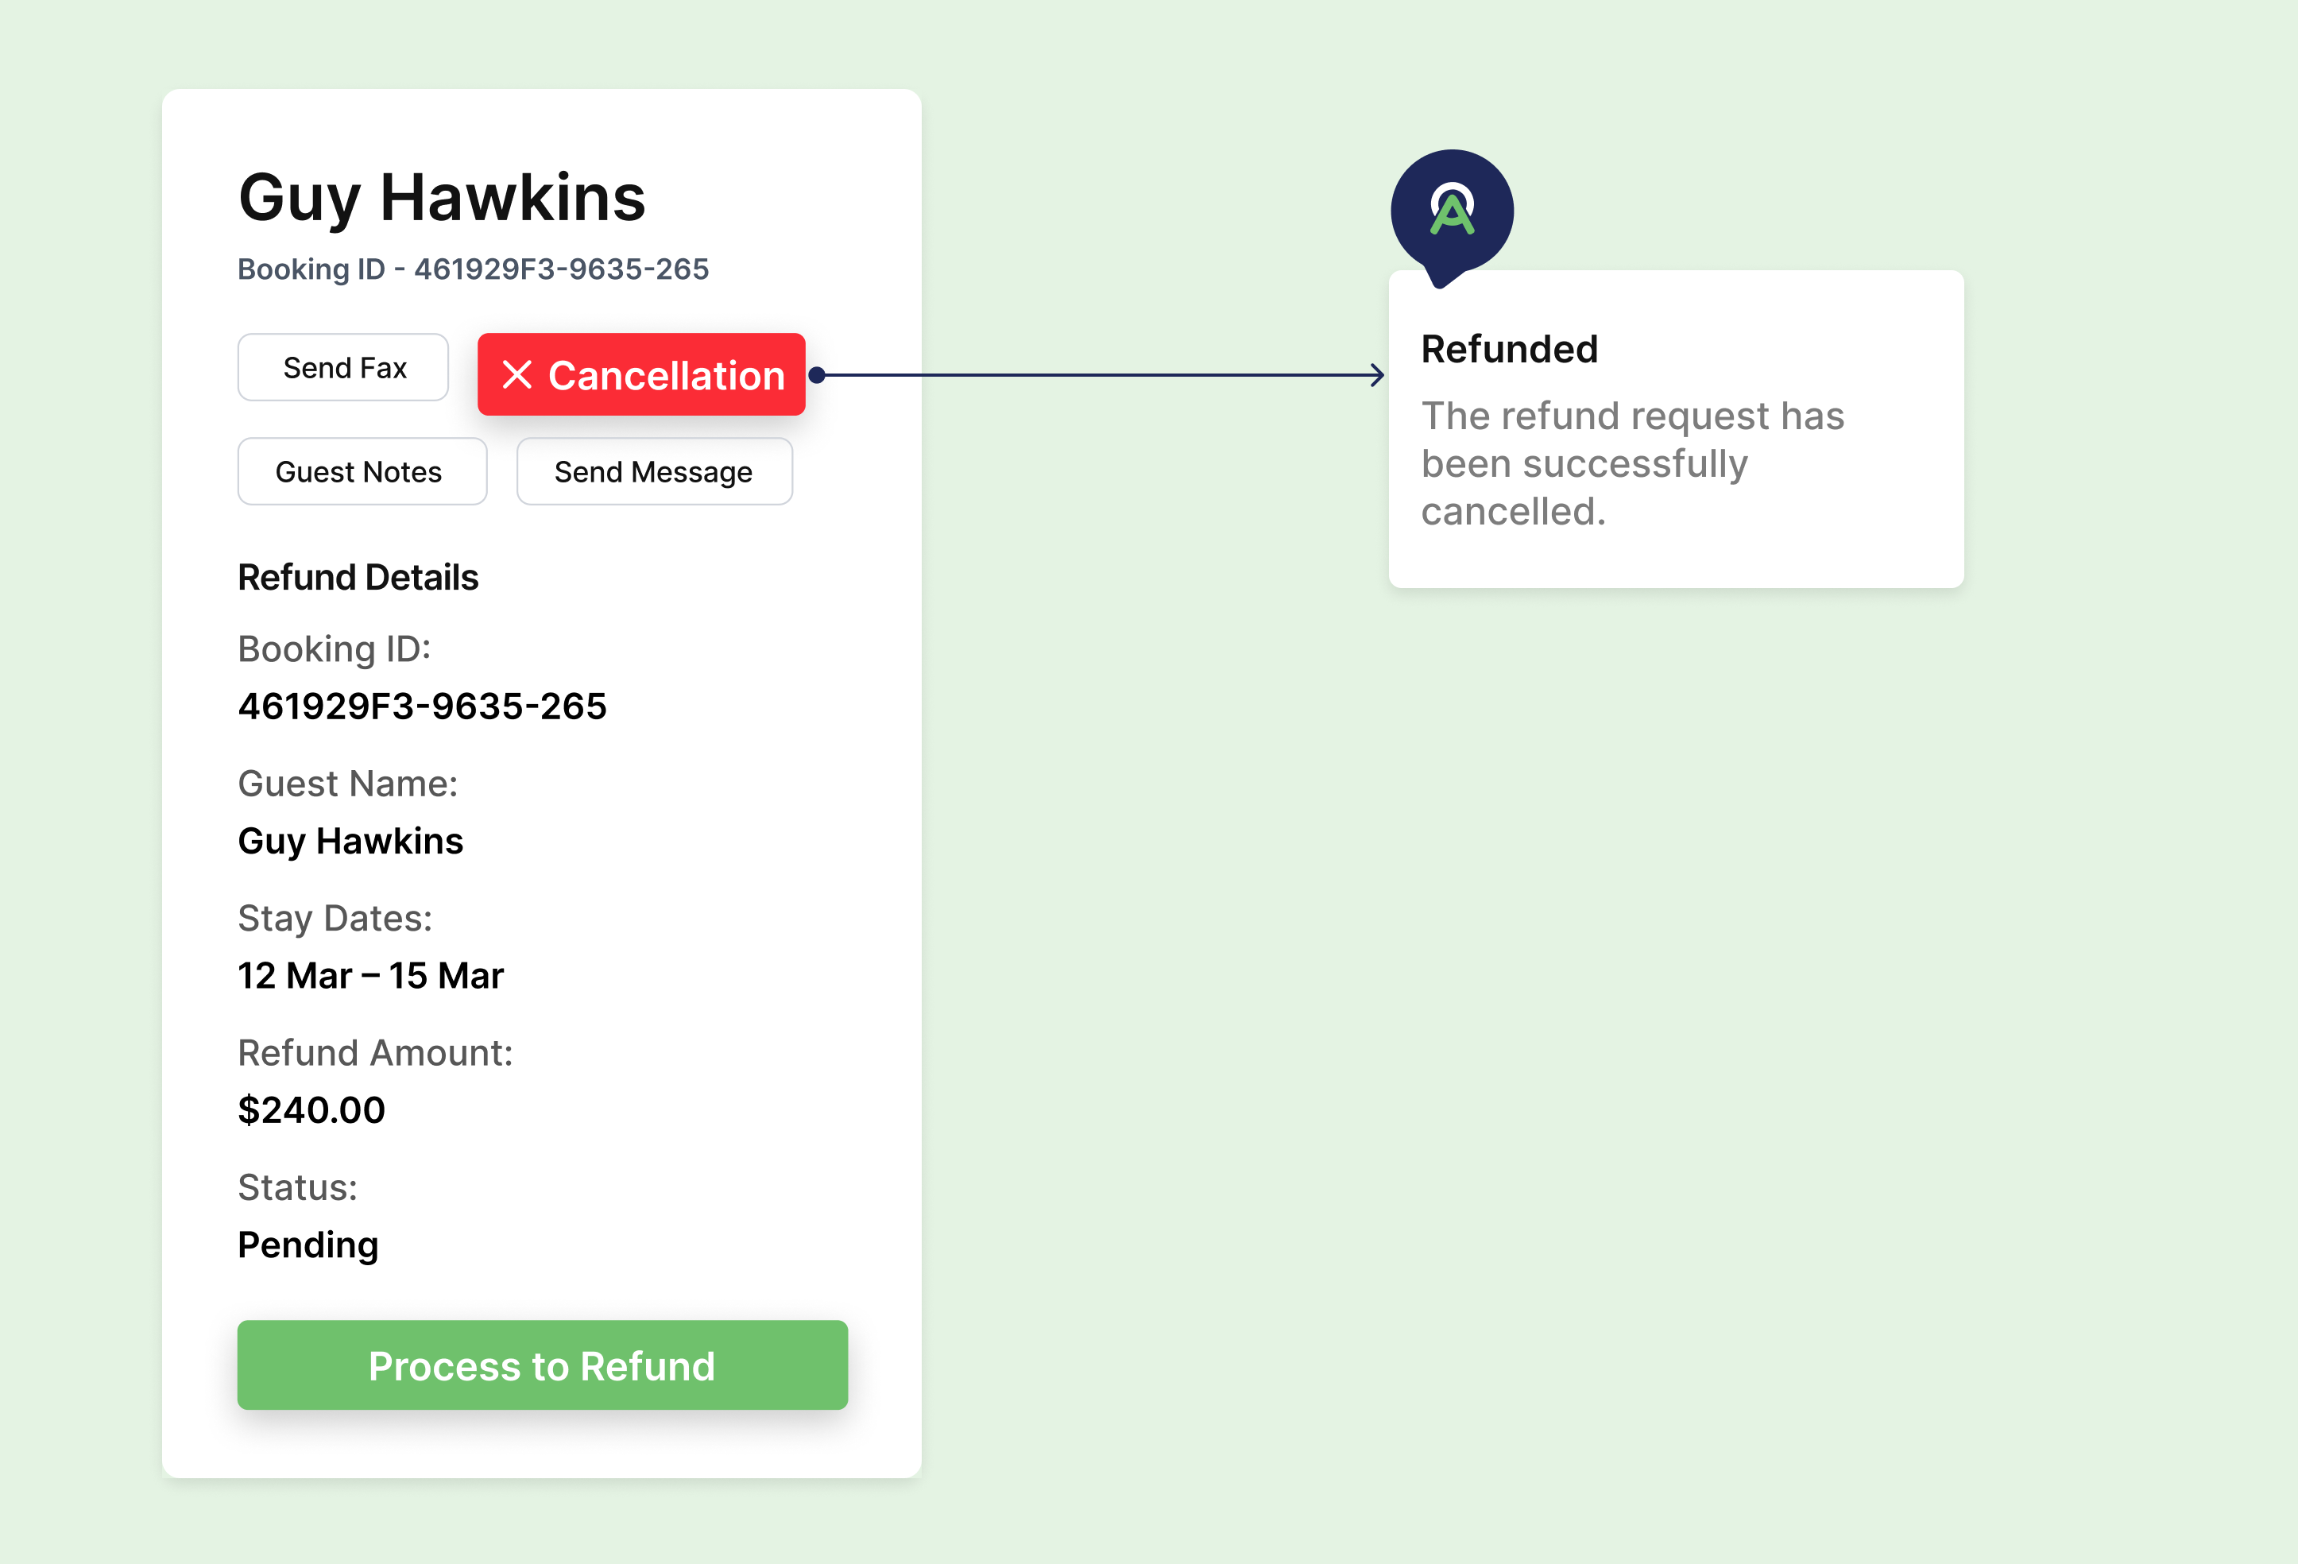The image size is (2298, 1564).
Task: Click the arrow connecting Cancellation to Refunded
Action: pos(1097,374)
